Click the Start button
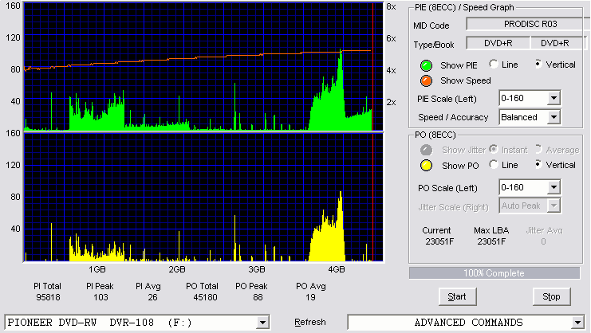 pos(457,297)
